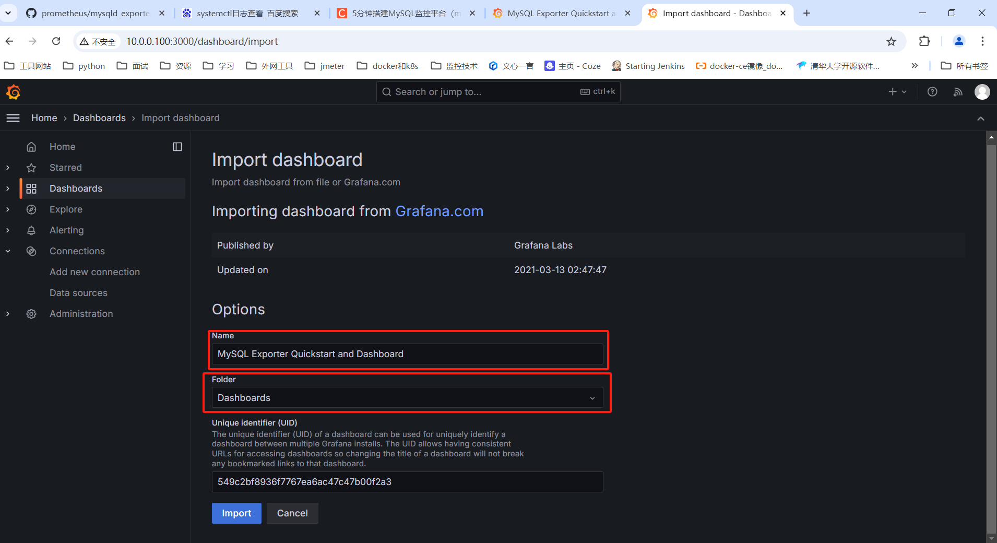Open Explore in the sidebar
The height and width of the screenshot is (543, 997).
(x=66, y=209)
